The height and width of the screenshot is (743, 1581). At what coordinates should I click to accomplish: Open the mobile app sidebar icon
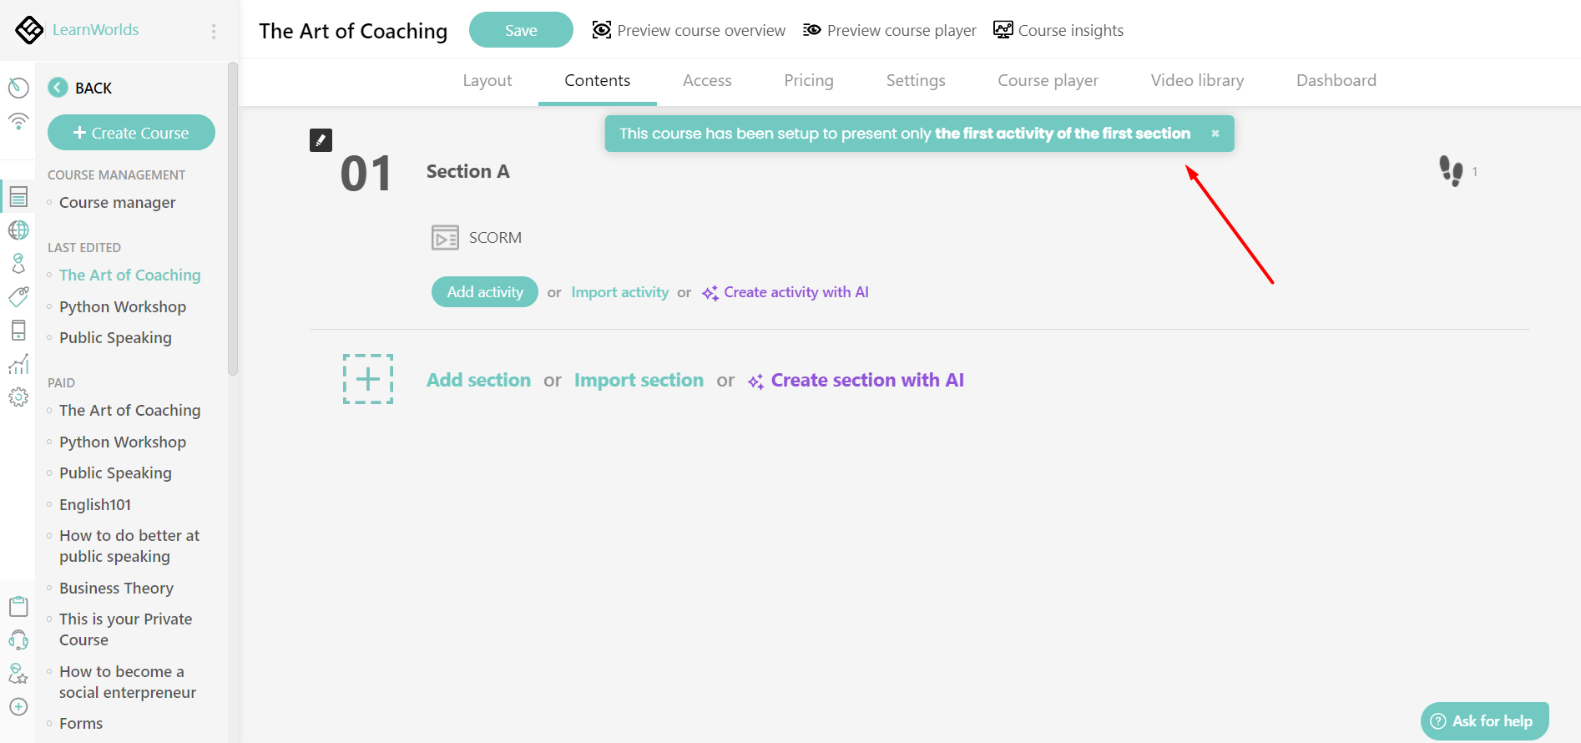[18, 330]
